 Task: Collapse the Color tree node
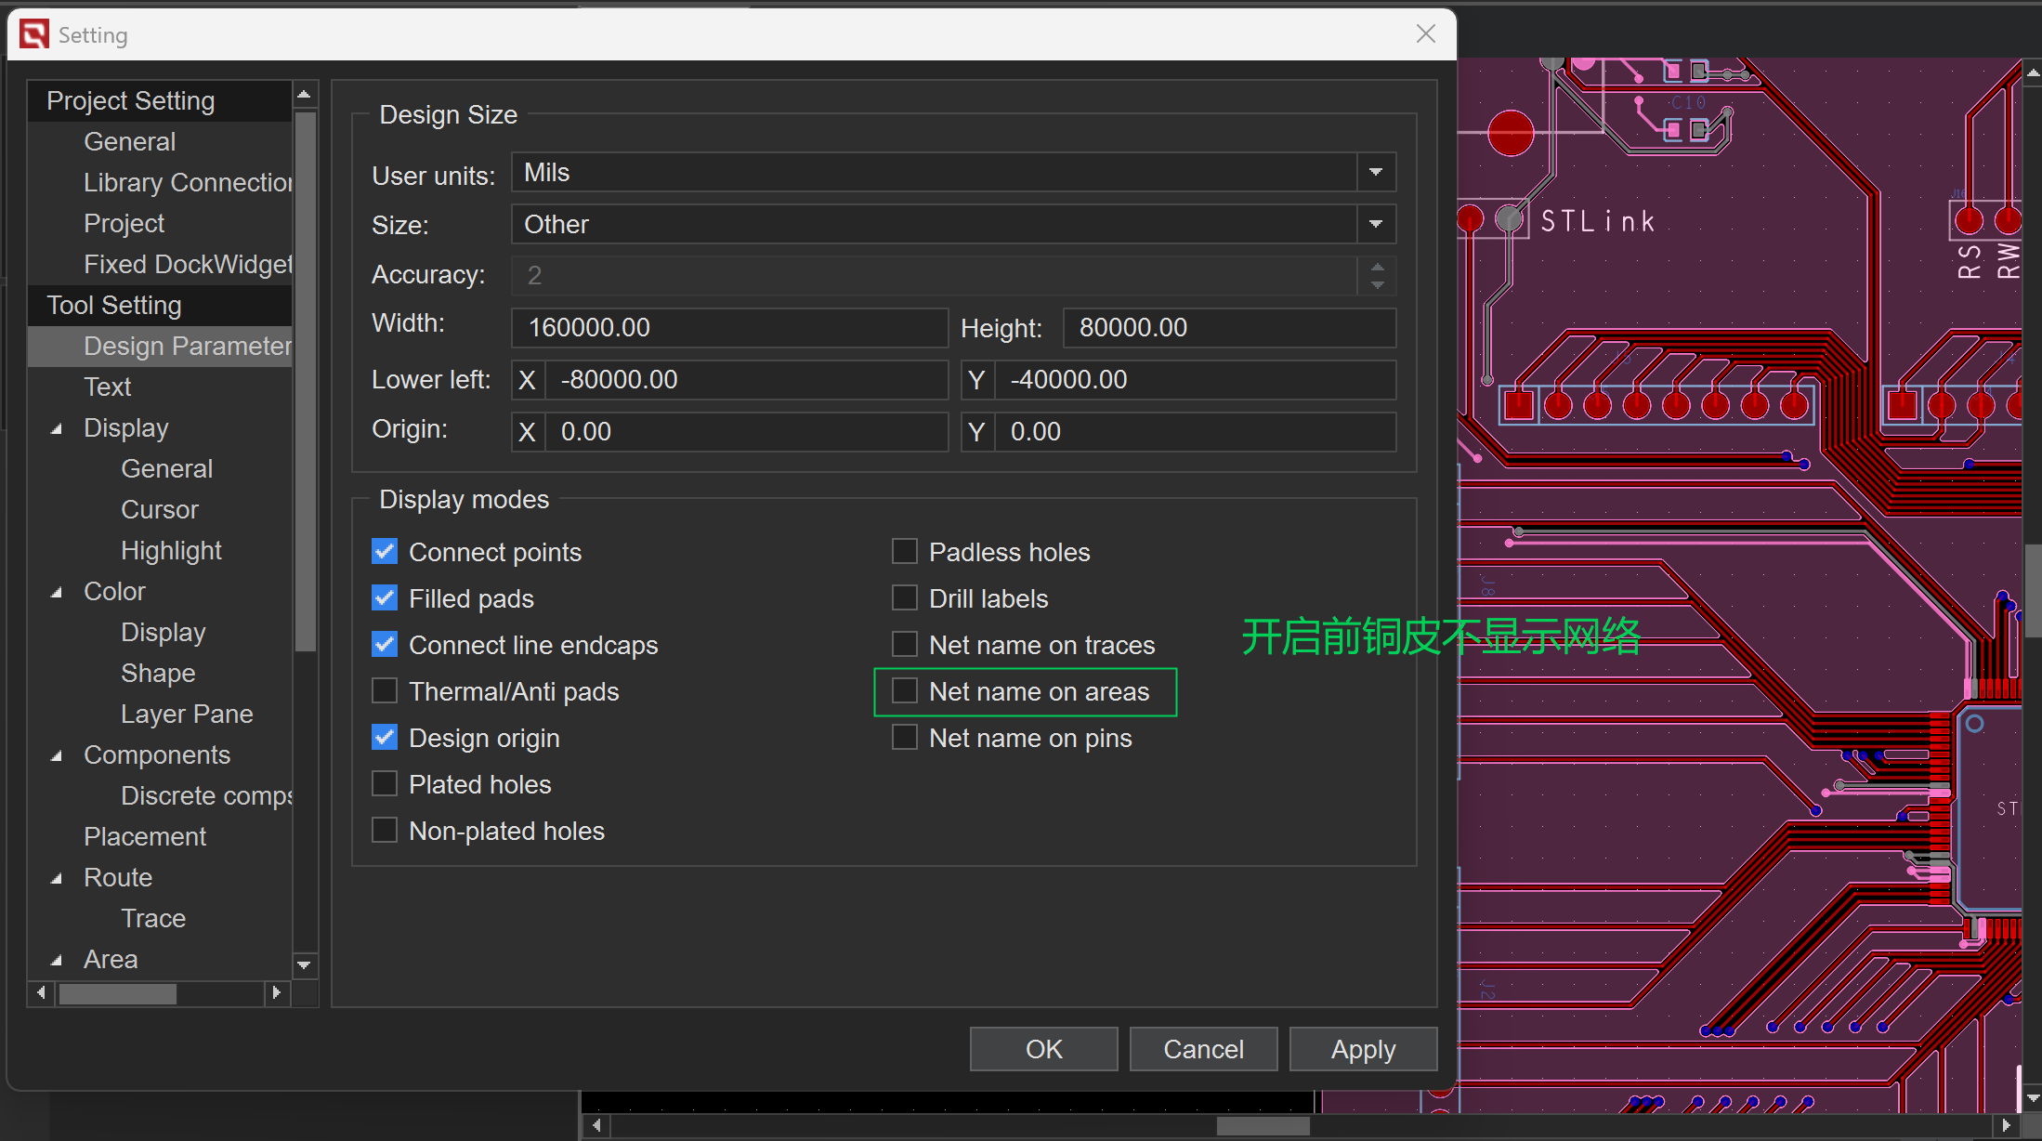(x=57, y=592)
